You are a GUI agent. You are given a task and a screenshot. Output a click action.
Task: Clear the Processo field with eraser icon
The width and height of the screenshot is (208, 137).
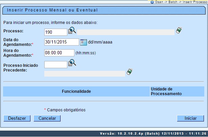(x=179, y=30)
